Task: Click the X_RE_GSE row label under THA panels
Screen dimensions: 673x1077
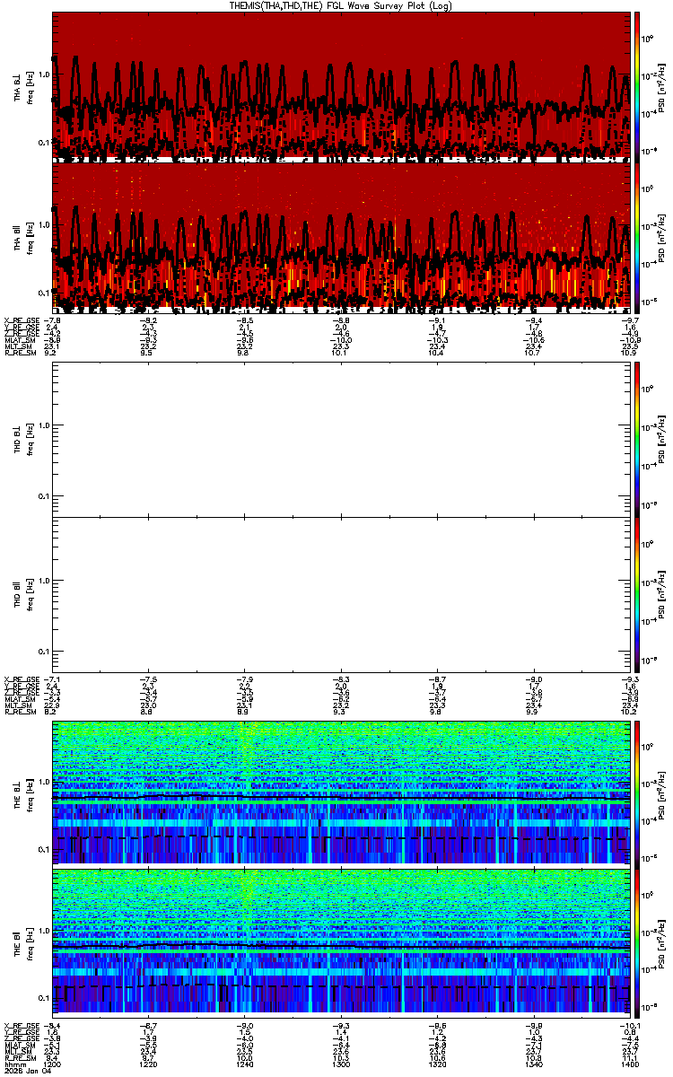Action: 17,318
